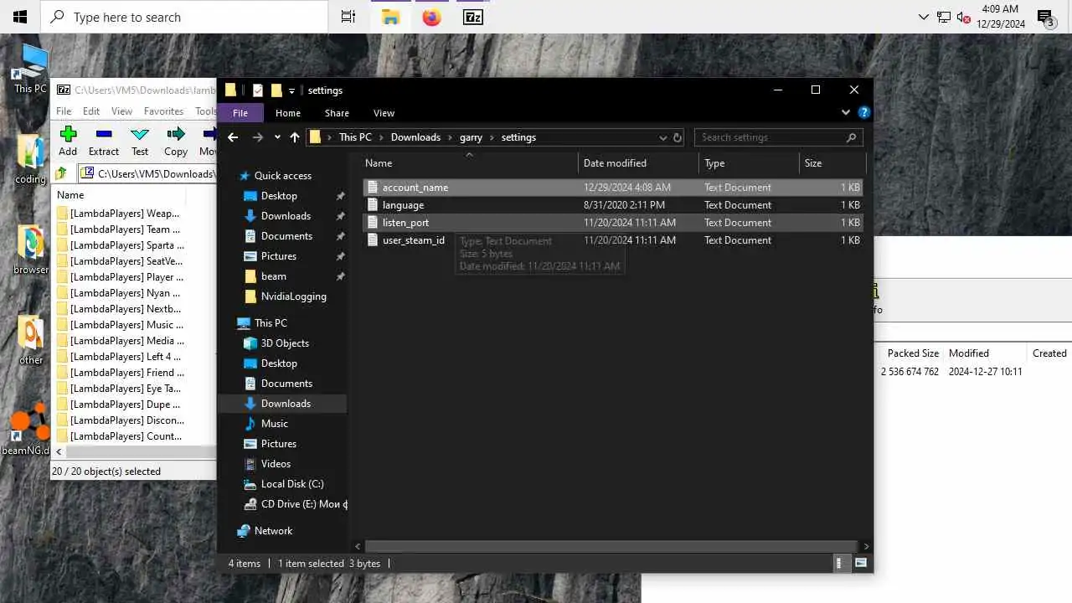Open 7-Zip Edit menu
1072x603 pixels.
91,111
